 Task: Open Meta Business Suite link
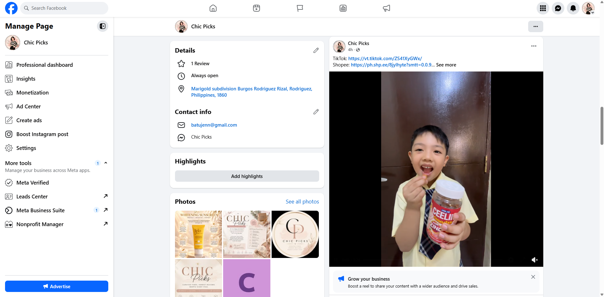click(x=57, y=210)
